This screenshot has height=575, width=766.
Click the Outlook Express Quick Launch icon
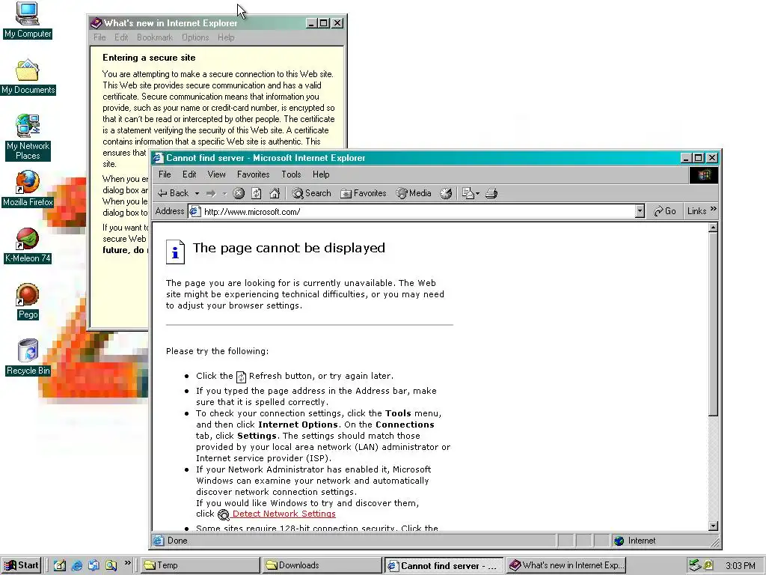click(x=94, y=566)
